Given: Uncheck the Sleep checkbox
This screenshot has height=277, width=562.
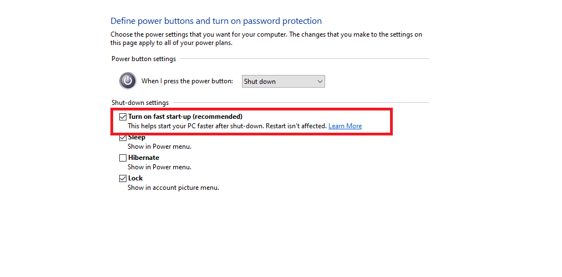Looking at the screenshot, I should tap(123, 138).
